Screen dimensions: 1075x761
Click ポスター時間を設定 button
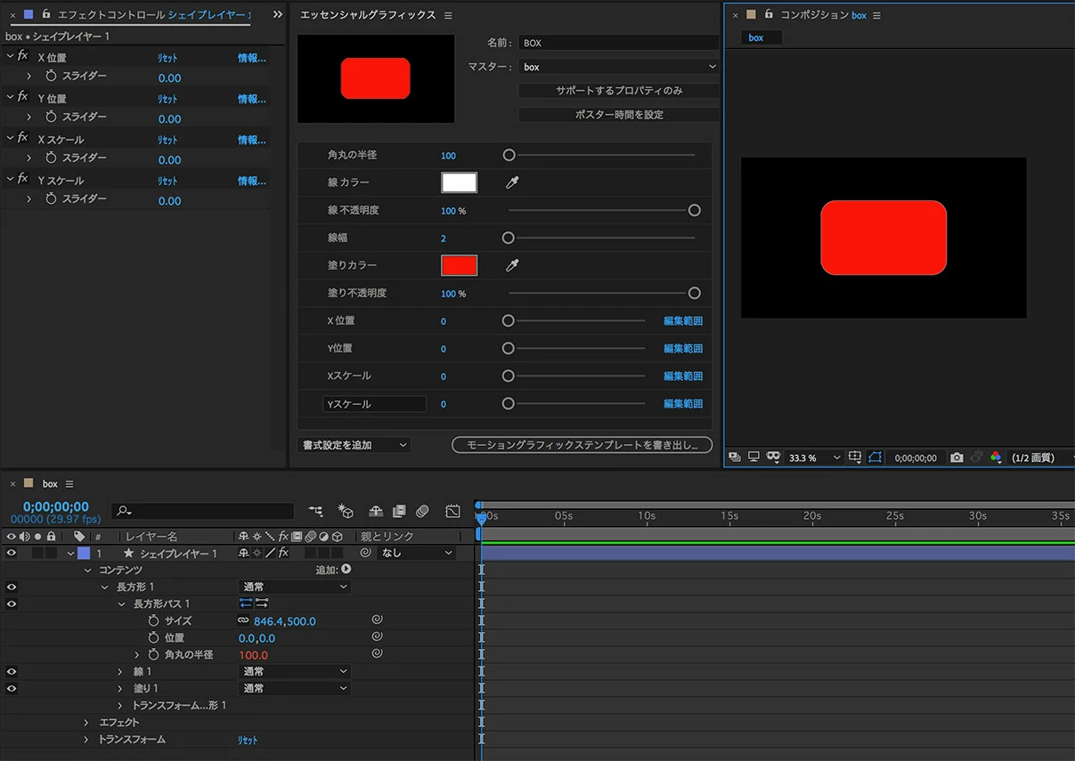click(x=619, y=115)
